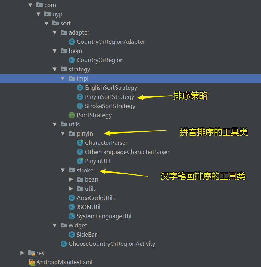Click the com package folder icon
Screen dimensions: 261x267
tap(39, 5)
